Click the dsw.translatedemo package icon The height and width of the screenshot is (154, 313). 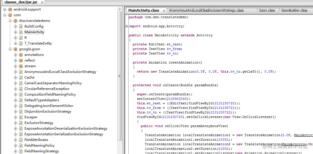point(15,21)
